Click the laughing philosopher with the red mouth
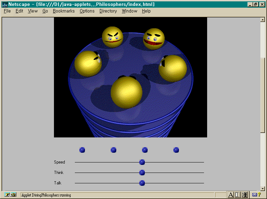The width and height of the screenshot is (267, 199). pos(154,39)
